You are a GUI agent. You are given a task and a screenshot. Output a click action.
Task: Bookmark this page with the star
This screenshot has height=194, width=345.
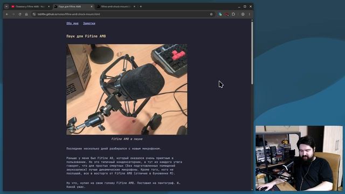tap(211, 15)
